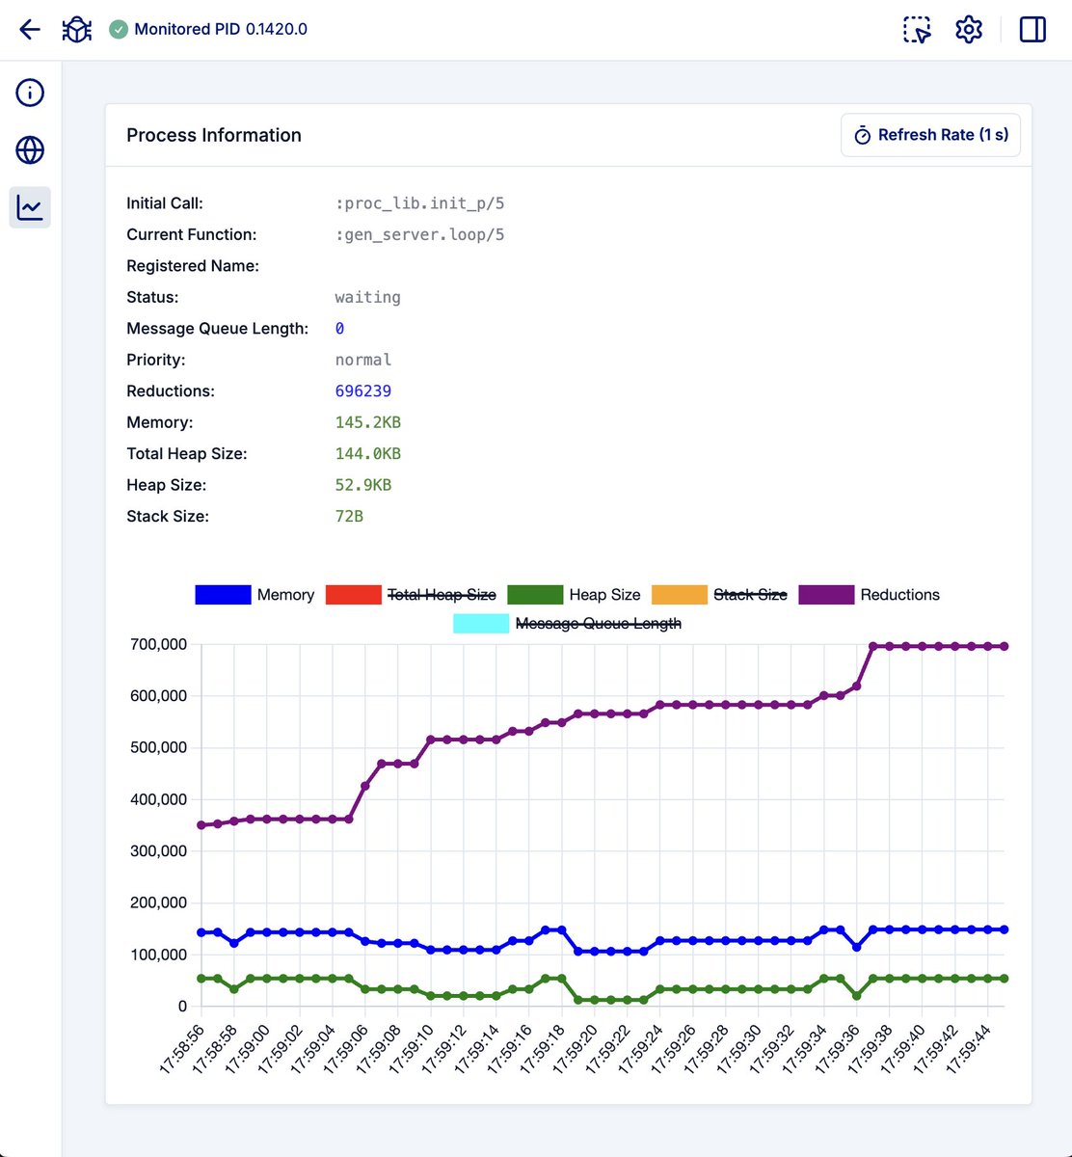Click the back arrow in the top bar
Viewport: 1072px width, 1157px height.
click(x=29, y=29)
